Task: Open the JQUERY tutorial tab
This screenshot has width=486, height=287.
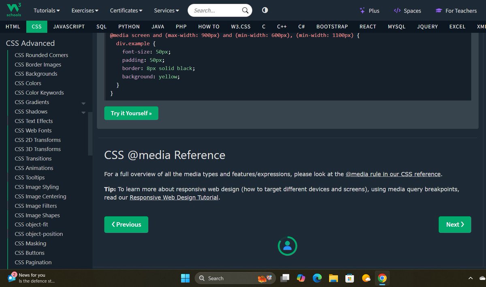Action: pyautogui.click(x=427, y=26)
